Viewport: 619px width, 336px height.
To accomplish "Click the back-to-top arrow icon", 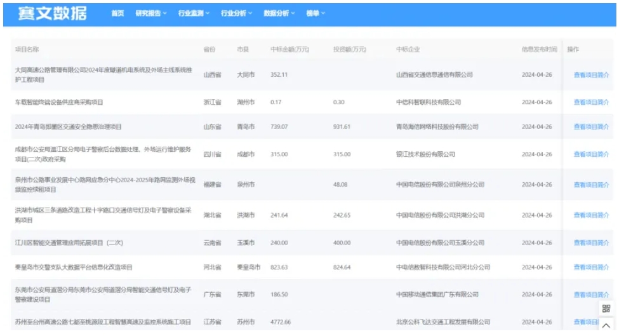I will coord(606,325).
